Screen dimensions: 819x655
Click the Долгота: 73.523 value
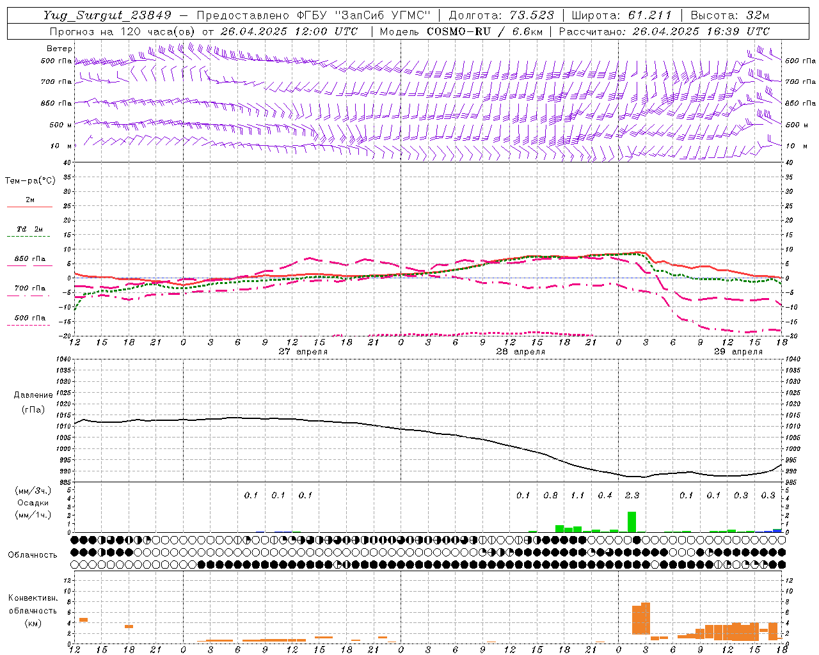[x=502, y=15]
